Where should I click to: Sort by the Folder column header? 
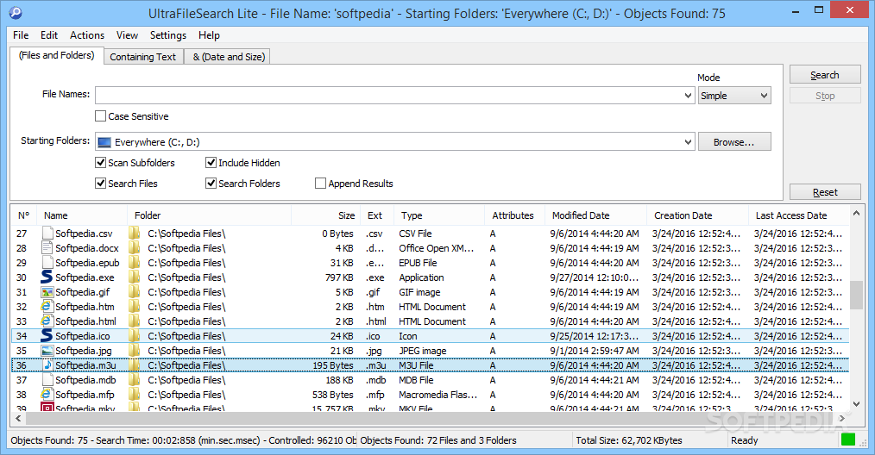[210, 215]
